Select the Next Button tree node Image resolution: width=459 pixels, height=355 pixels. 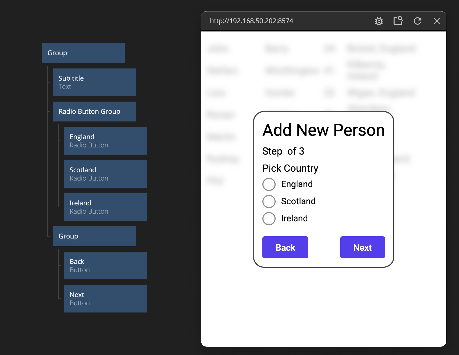coord(105,299)
